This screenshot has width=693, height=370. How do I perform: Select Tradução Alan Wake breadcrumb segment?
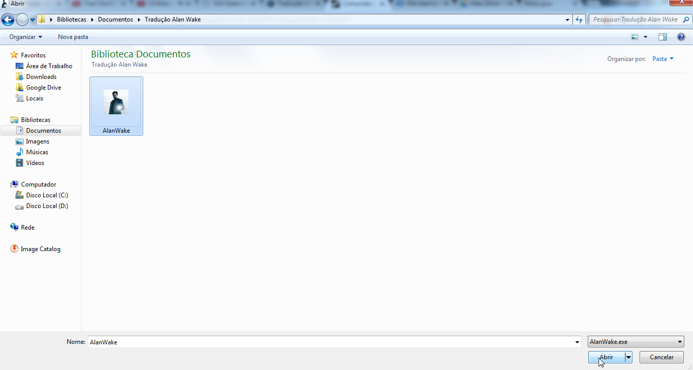tap(172, 19)
